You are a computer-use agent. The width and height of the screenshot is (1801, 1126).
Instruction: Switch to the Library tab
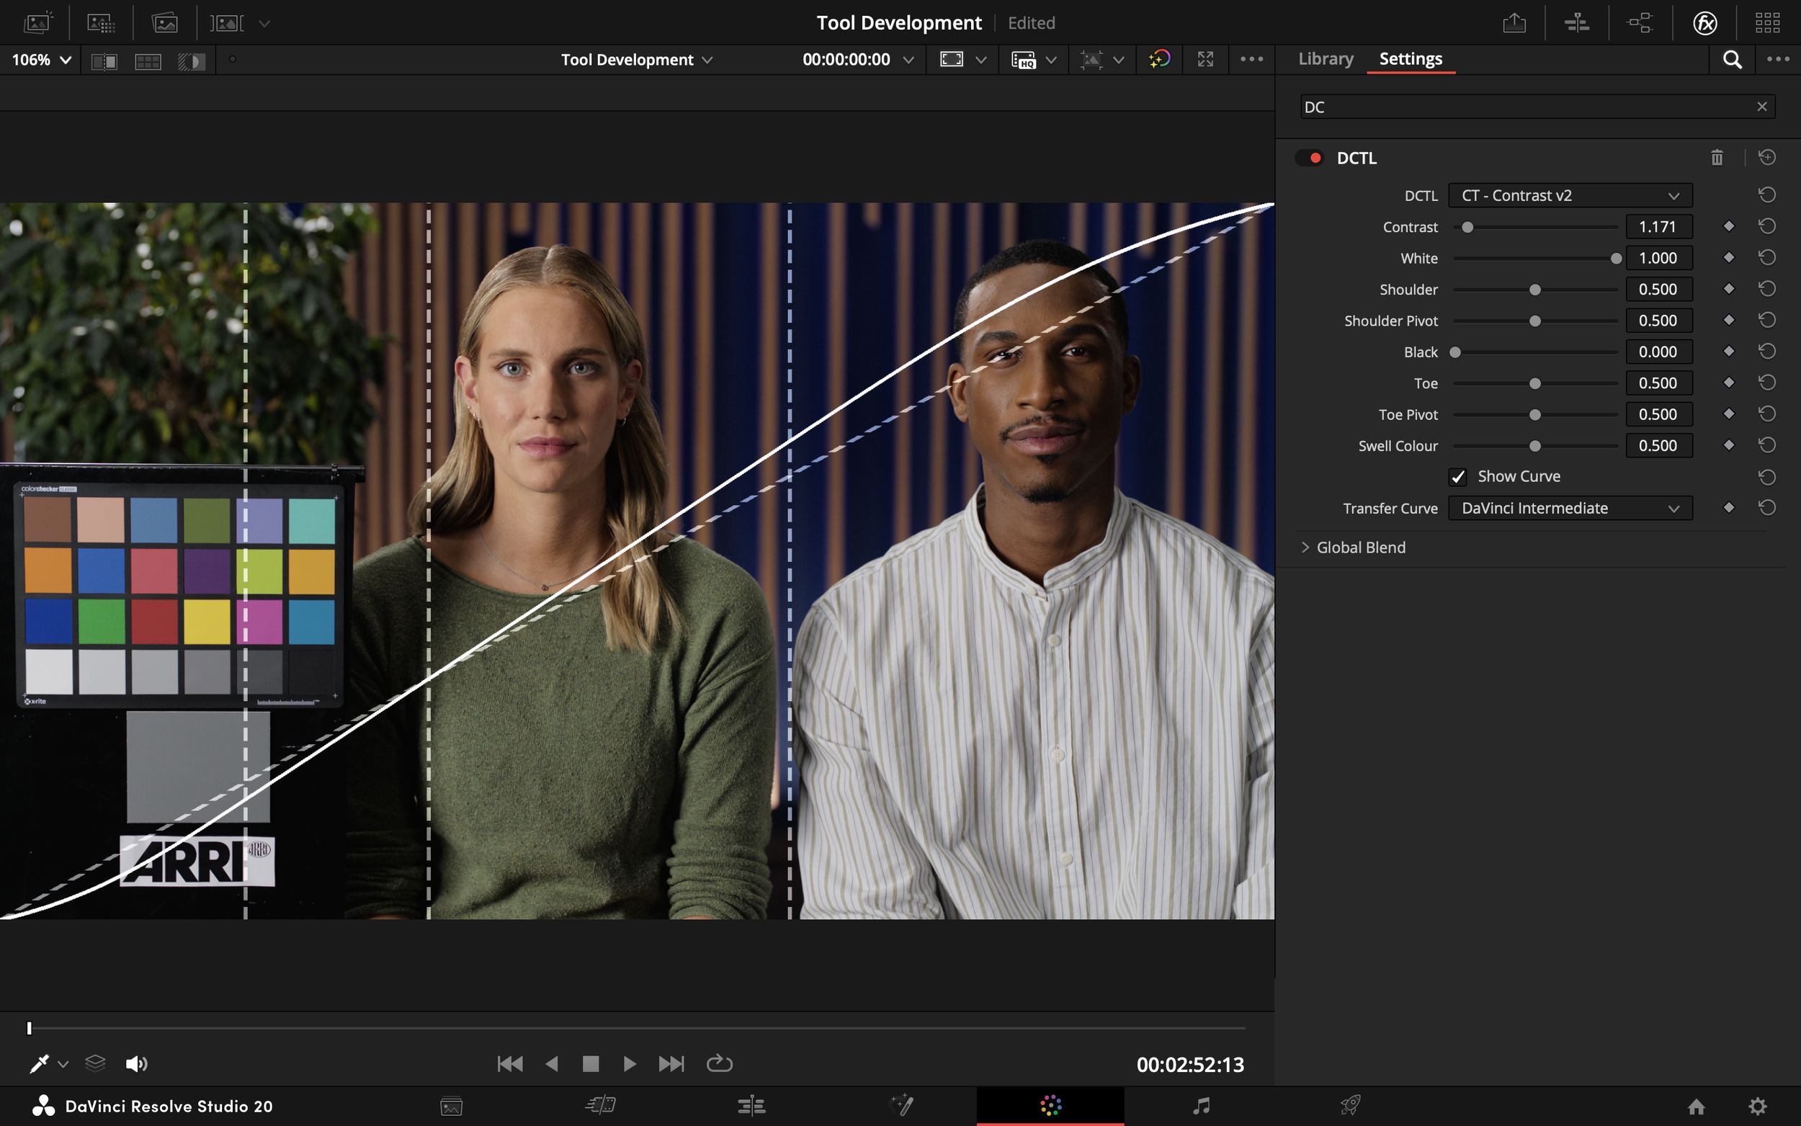(1326, 59)
